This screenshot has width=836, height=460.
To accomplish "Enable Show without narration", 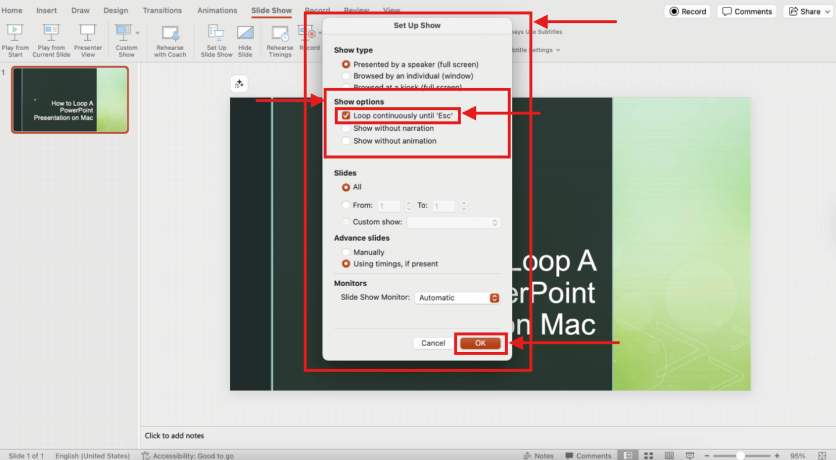I will pos(346,129).
